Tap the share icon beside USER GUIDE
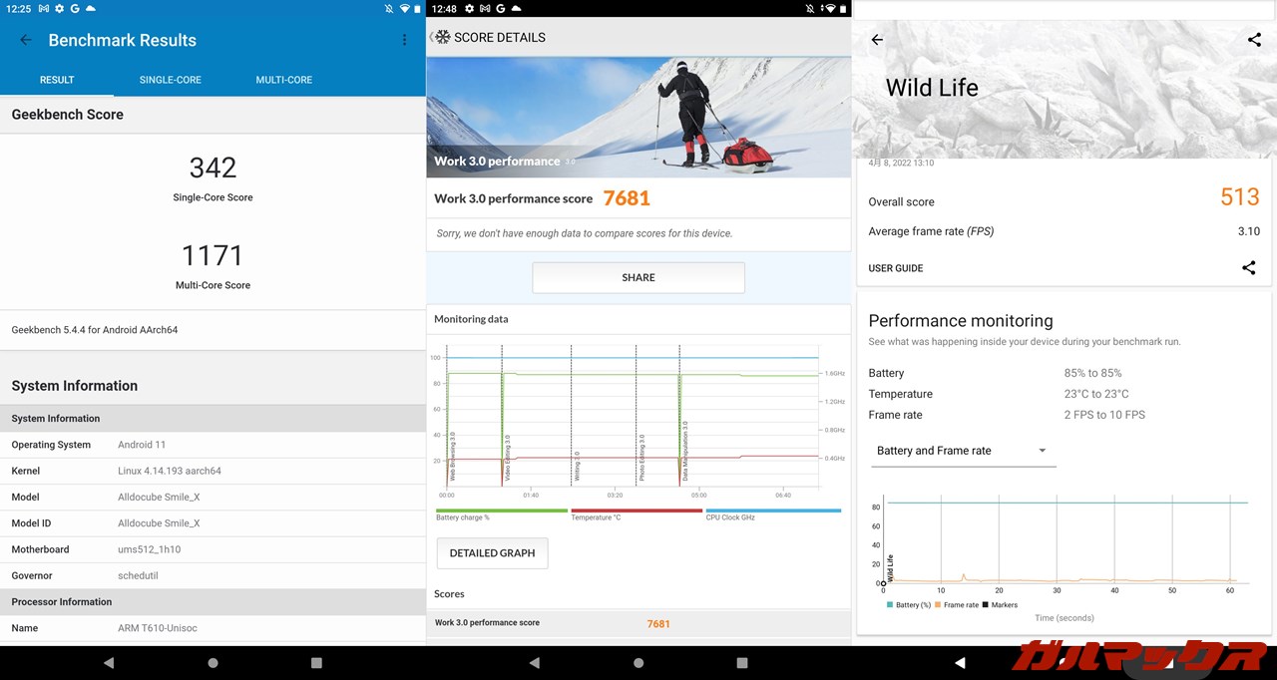The width and height of the screenshot is (1277, 680). tap(1248, 268)
